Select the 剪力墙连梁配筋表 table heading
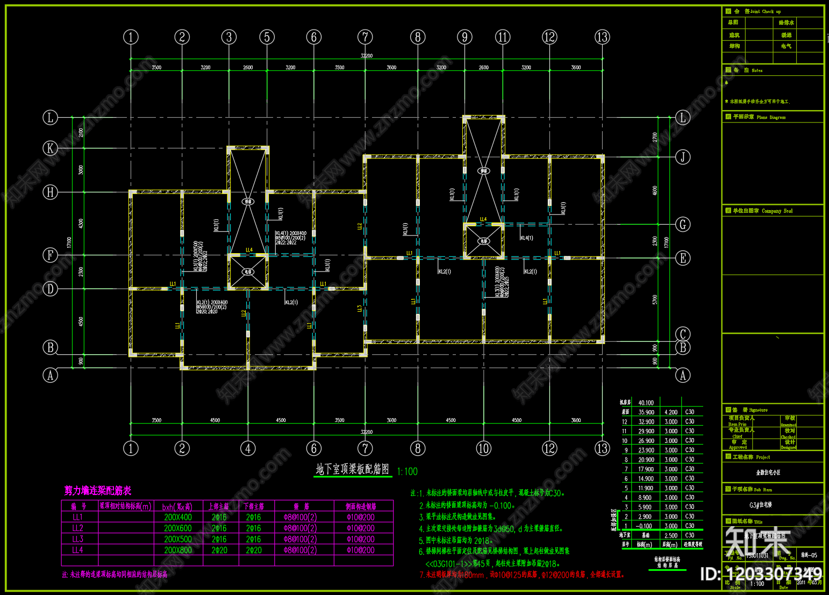 click(x=98, y=490)
